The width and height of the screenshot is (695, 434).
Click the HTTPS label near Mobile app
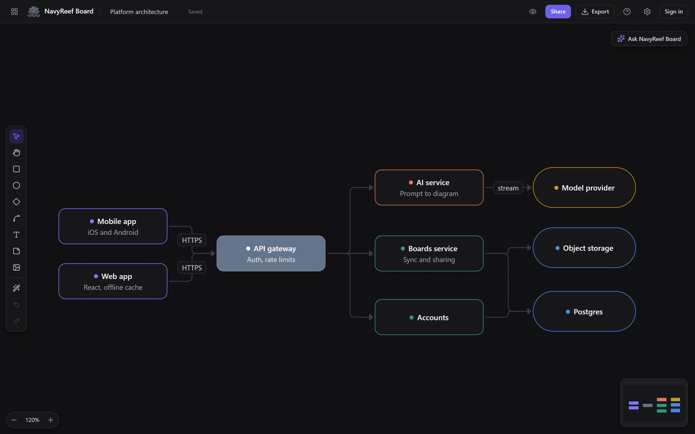tap(192, 240)
